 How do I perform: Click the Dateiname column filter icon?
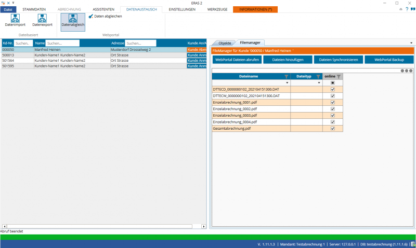pos(287,76)
